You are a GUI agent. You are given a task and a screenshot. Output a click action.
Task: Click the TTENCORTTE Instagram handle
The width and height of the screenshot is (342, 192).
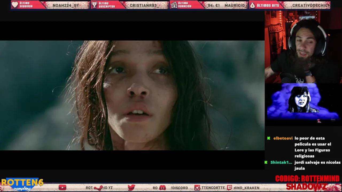point(213,188)
